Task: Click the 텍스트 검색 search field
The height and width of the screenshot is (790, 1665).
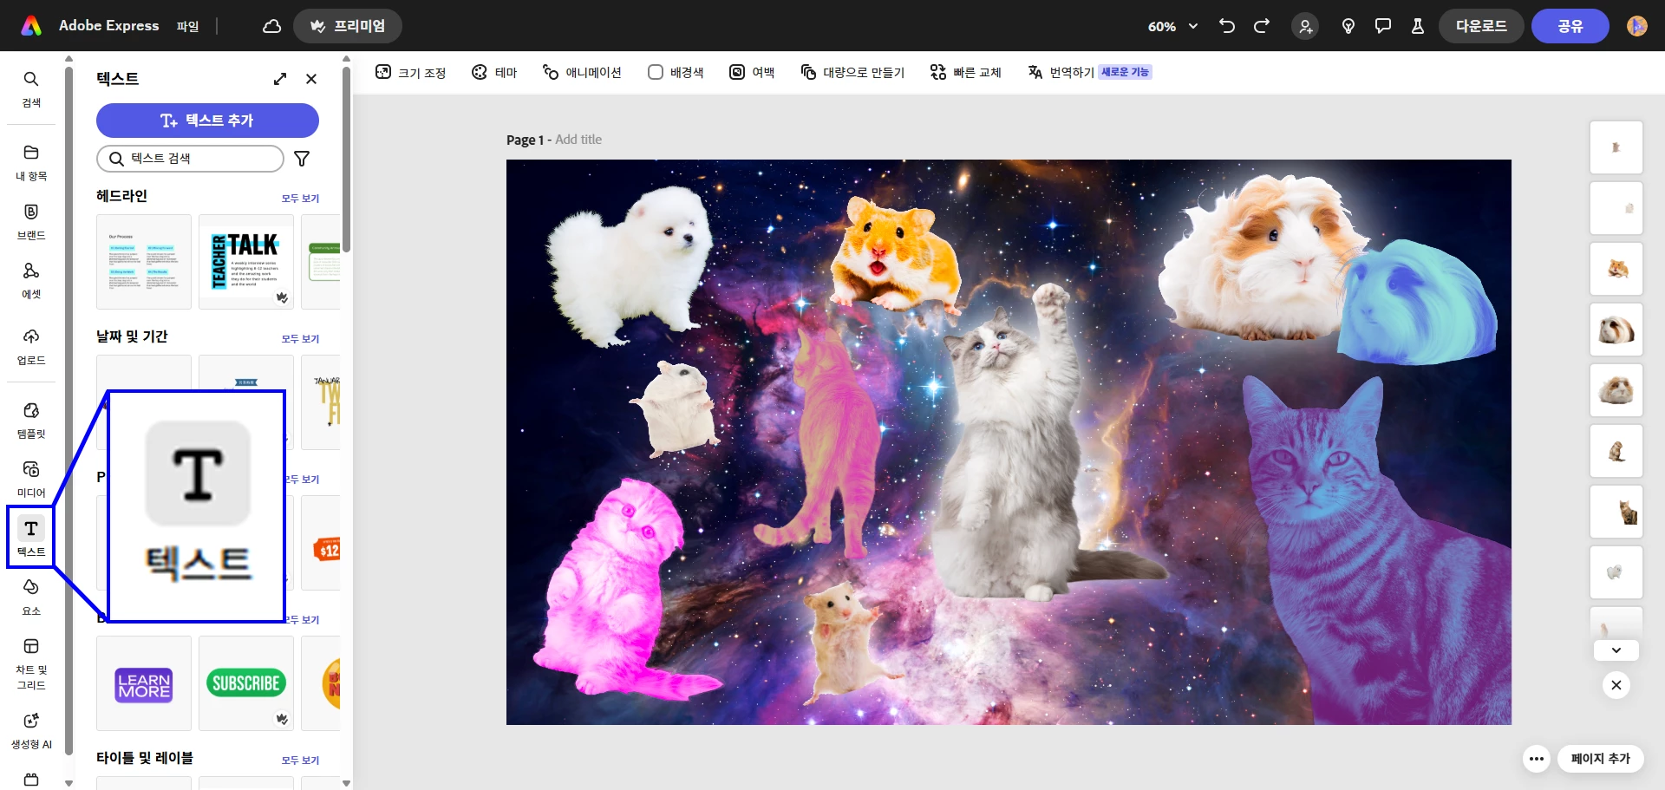Action: pos(190,159)
